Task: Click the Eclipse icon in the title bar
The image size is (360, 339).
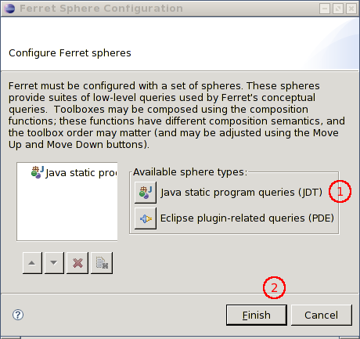Action: (x=9, y=9)
